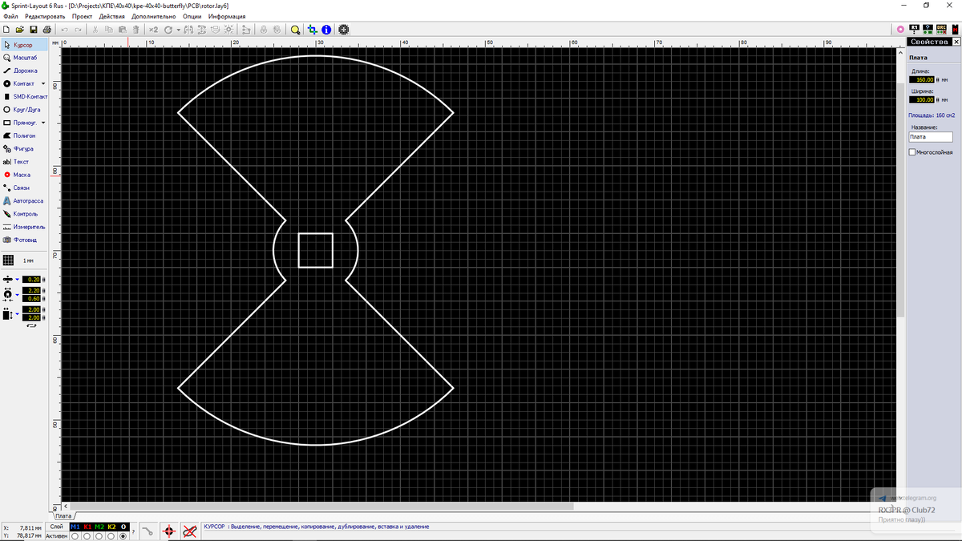Open the Файл menu
Viewport: 962px width, 541px height.
(10, 16)
